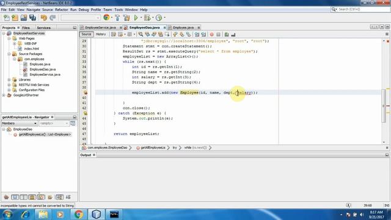The height and width of the screenshot is (220, 391).
Task: Click the Stop Macro Recording icon
Action: coord(218,34)
